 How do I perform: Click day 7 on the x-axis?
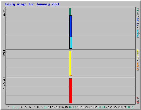coord(34,107)
